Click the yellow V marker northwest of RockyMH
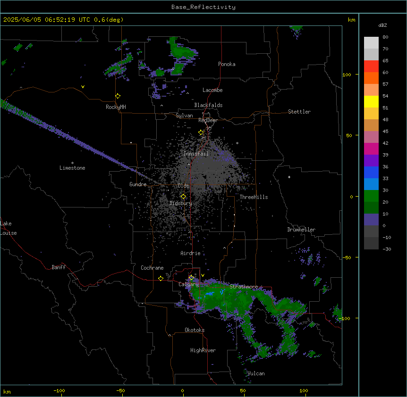Screen dimensions: 407x397 tap(83, 87)
